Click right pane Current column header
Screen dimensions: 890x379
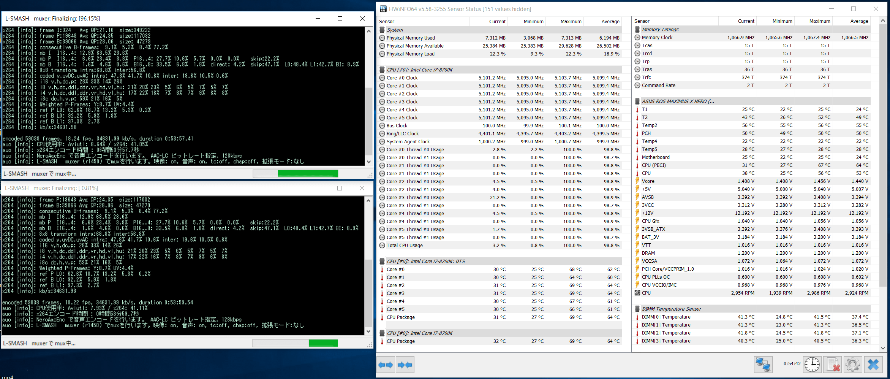(x=738, y=21)
